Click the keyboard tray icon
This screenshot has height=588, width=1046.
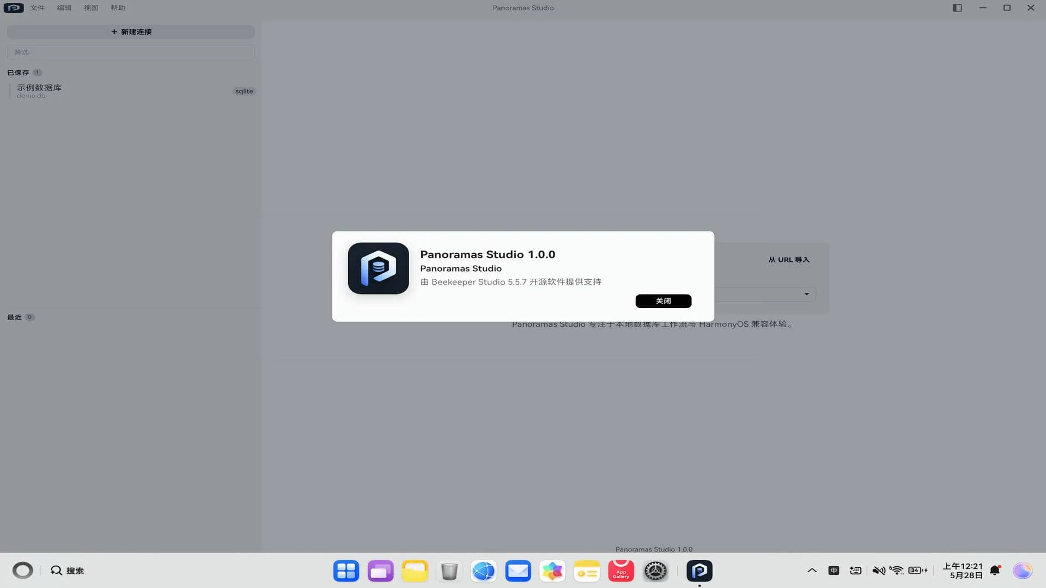click(x=856, y=570)
